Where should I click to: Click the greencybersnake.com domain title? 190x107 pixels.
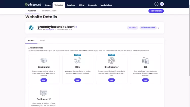coord(56,27)
